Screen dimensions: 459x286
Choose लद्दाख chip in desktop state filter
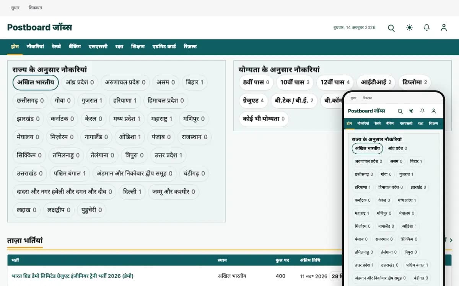26,210
